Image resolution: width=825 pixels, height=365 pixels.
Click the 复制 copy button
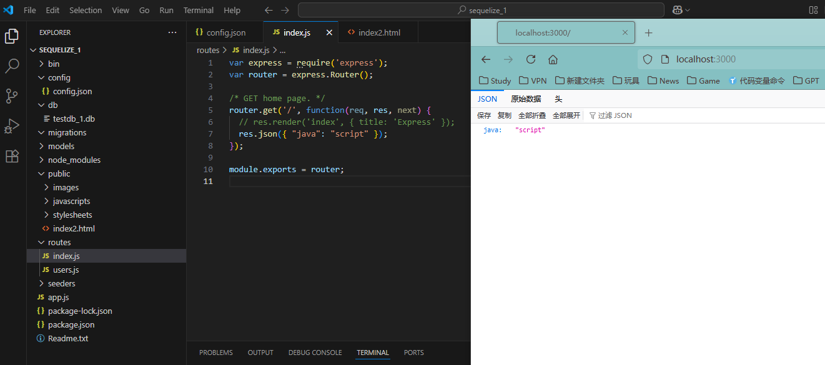pos(505,115)
